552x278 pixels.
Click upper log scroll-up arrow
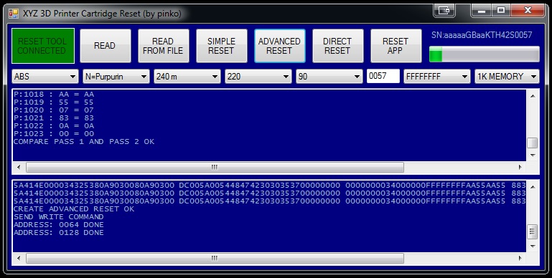[533, 95]
